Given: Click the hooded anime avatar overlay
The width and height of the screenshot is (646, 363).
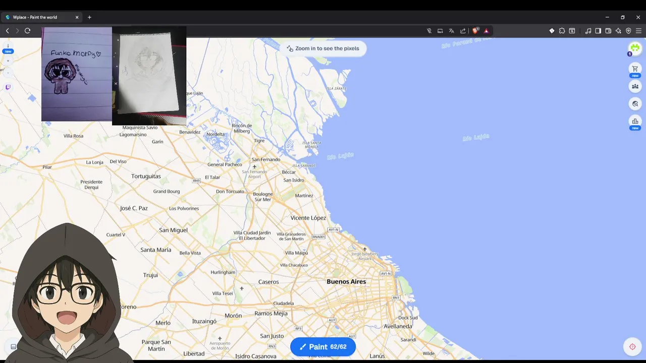Looking at the screenshot, I should 66,292.
